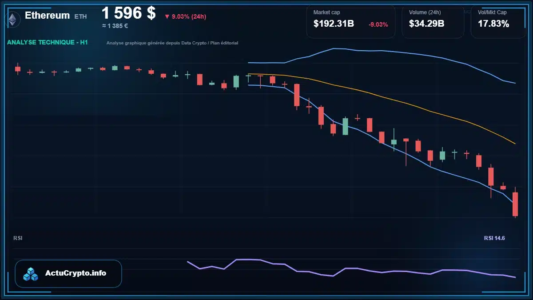This screenshot has width=533, height=300.
Task: Click the ▼ 9.03% (24h) change indicator
Action: (x=185, y=16)
